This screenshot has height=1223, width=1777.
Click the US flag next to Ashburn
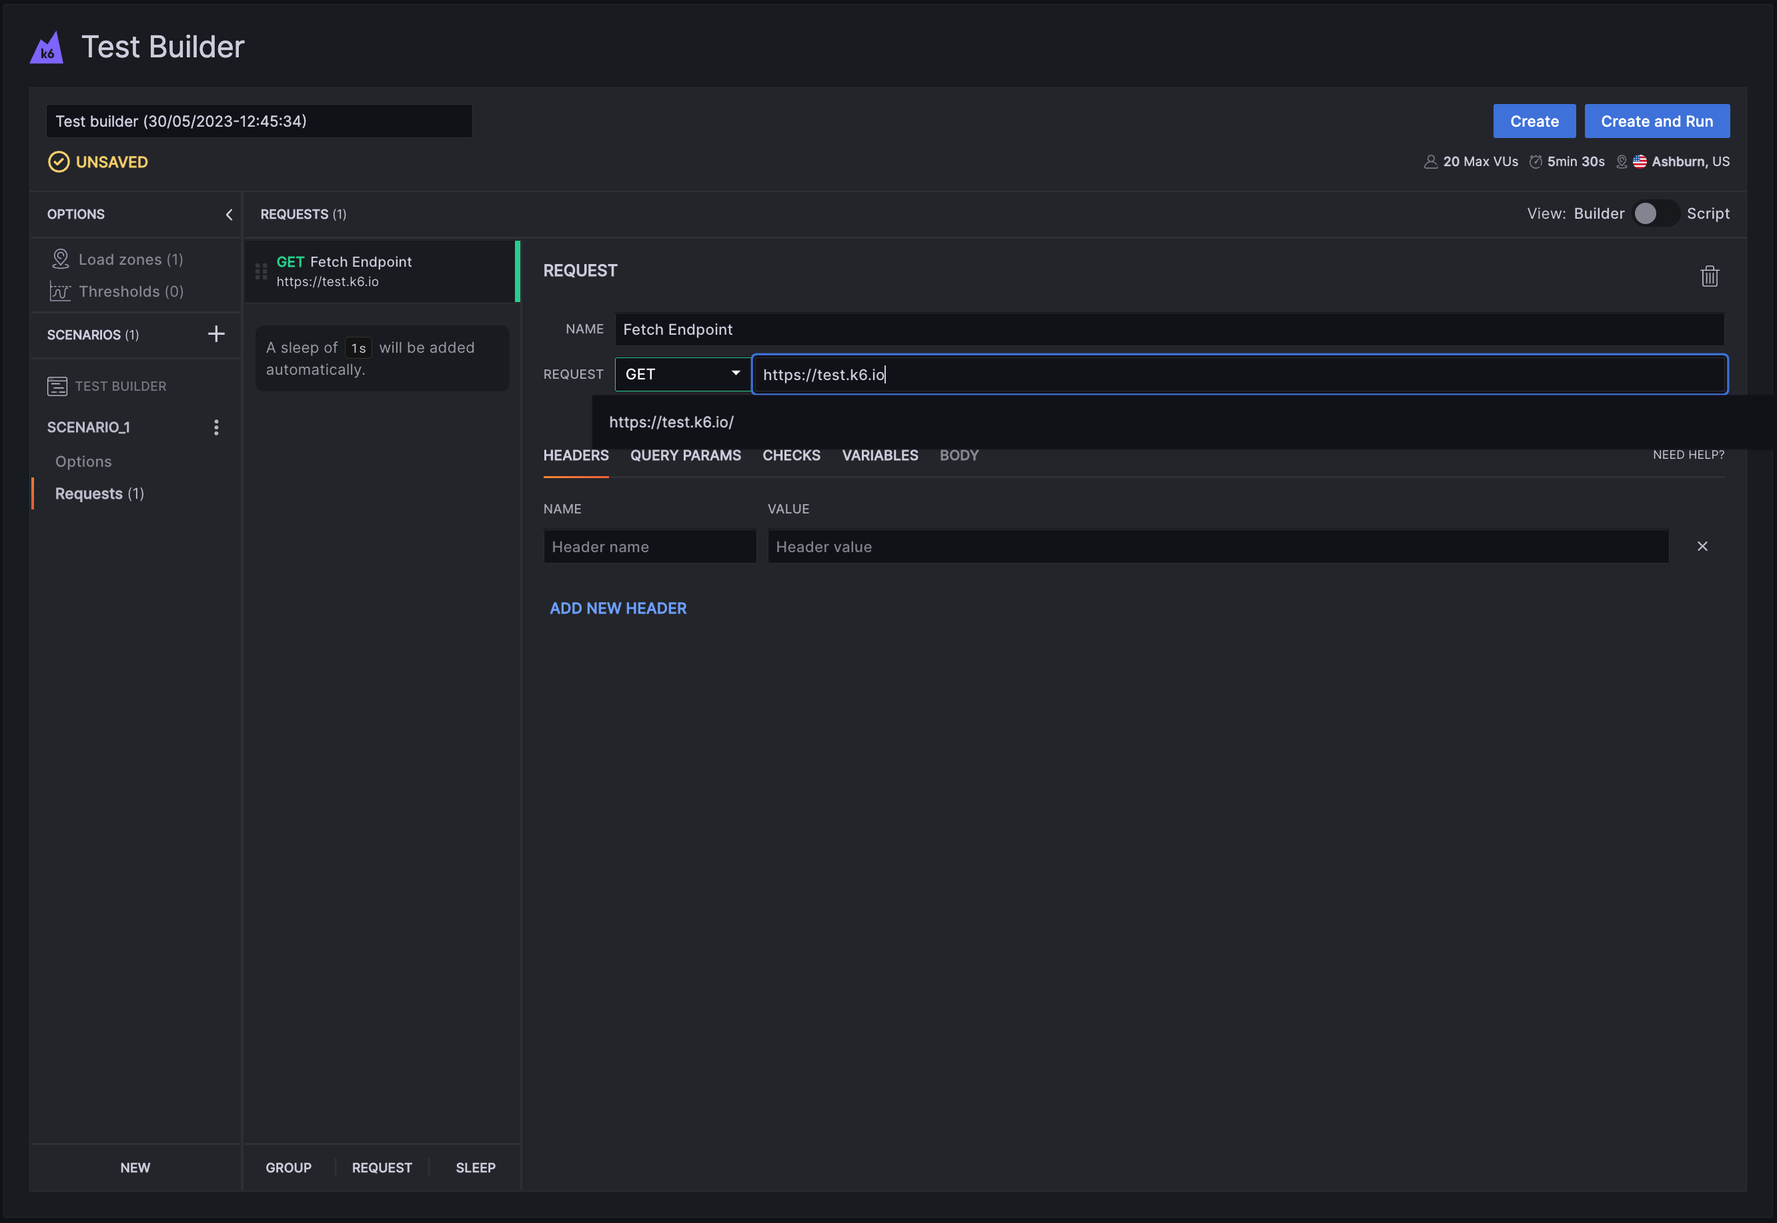[1640, 161]
